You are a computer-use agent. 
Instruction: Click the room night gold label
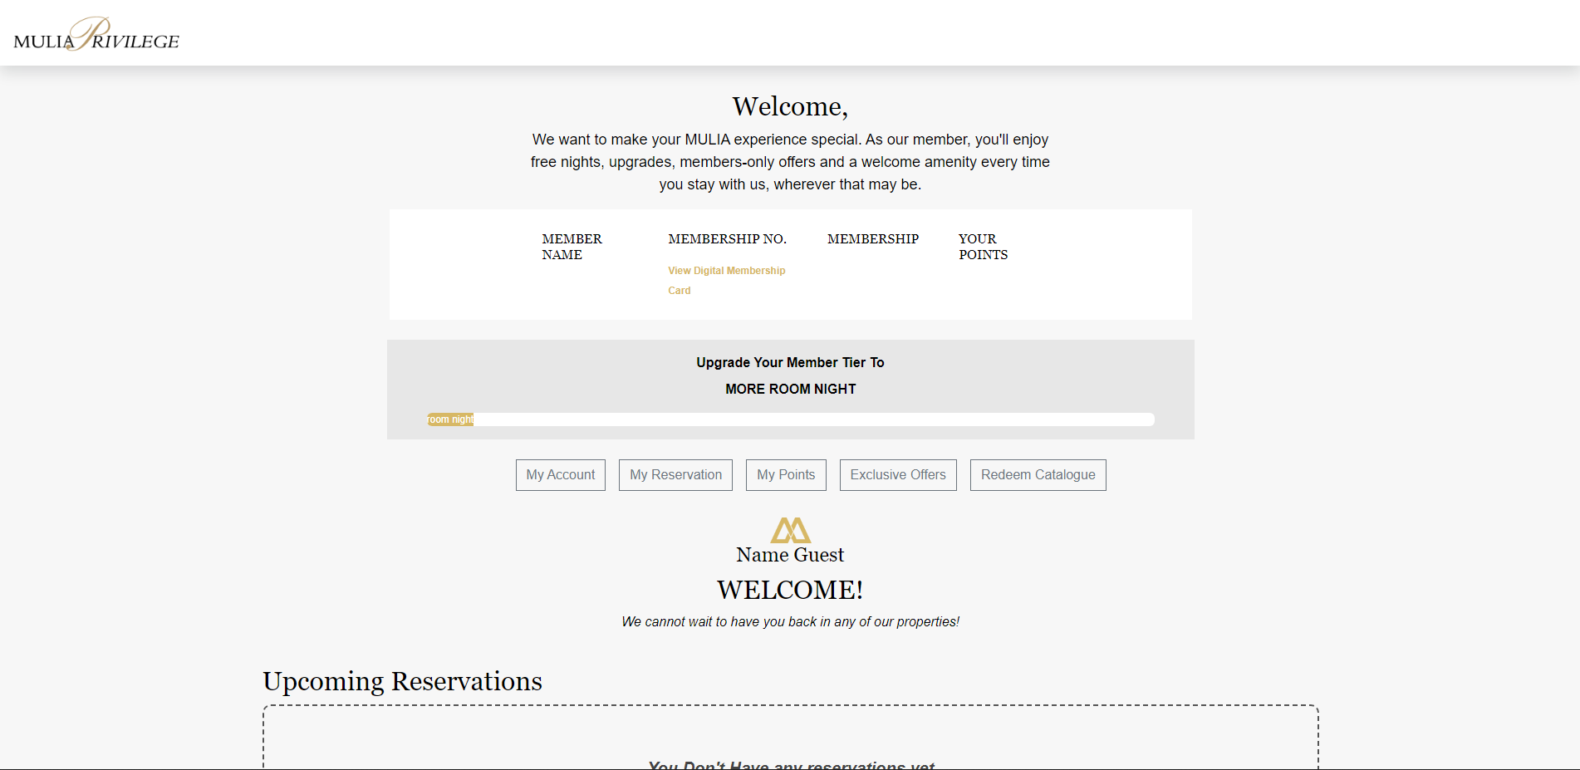click(449, 419)
